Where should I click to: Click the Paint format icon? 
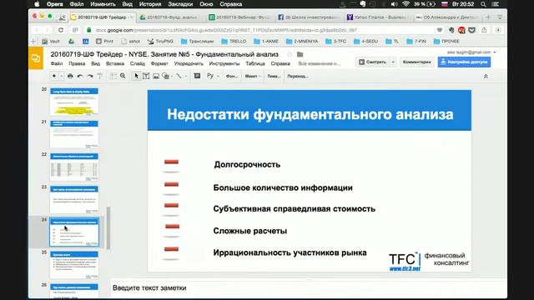tap(100, 76)
